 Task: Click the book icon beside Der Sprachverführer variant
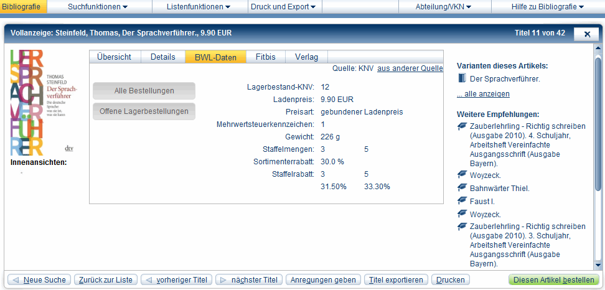[x=461, y=79]
